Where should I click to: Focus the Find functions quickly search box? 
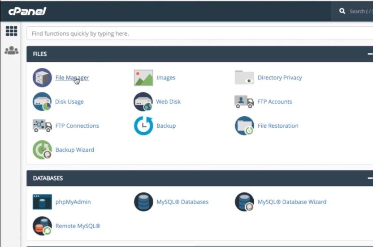[x=200, y=33]
